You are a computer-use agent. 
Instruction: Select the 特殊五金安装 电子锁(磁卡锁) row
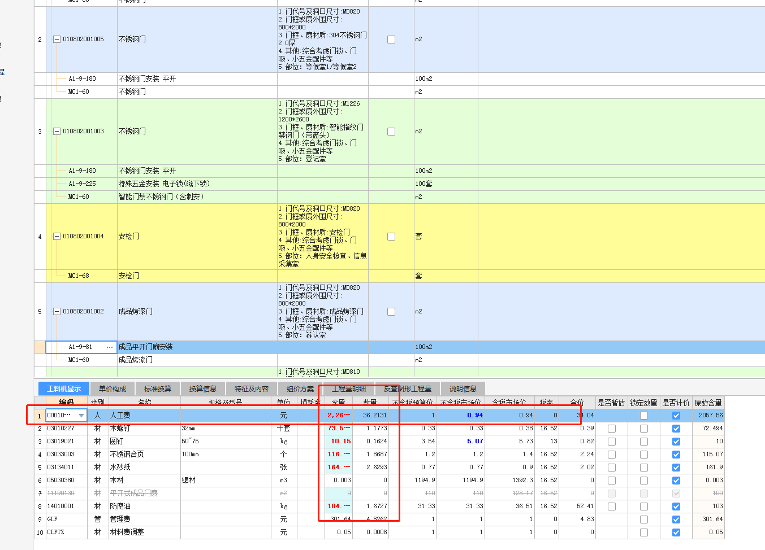(x=399, y=184)
